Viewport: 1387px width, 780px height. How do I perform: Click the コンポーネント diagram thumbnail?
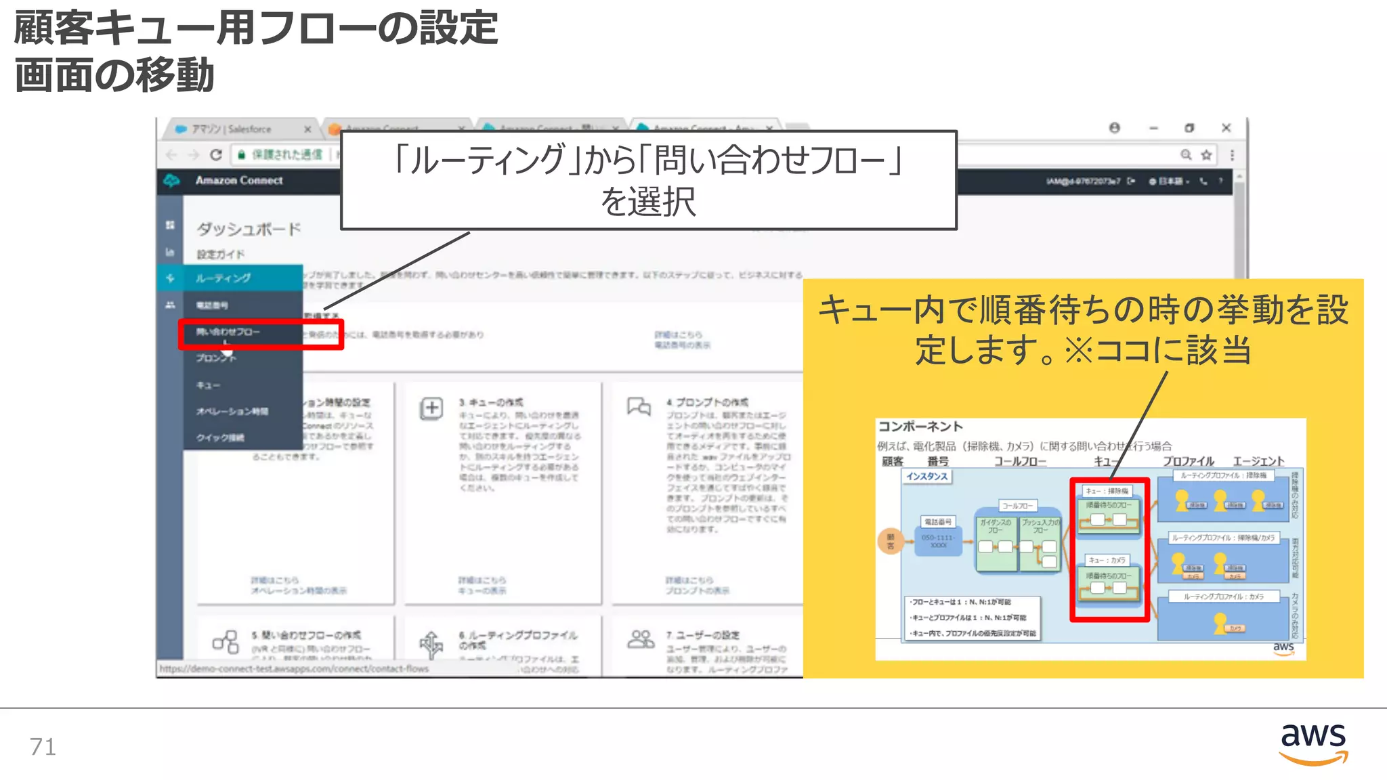click(x=1090, y=539)
